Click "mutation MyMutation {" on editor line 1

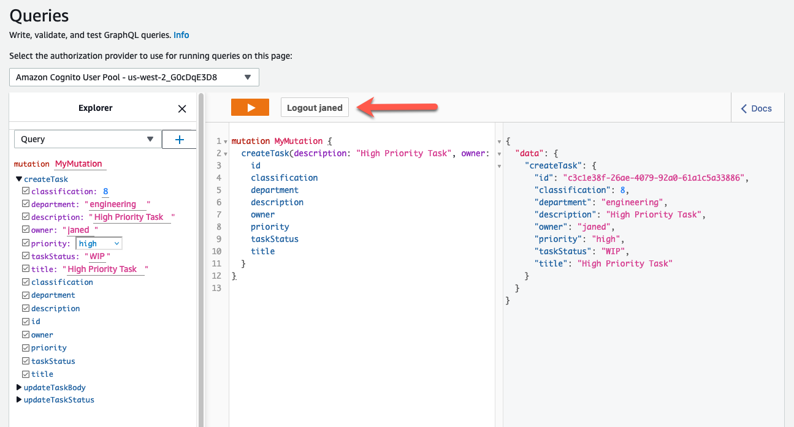point(282,142)
